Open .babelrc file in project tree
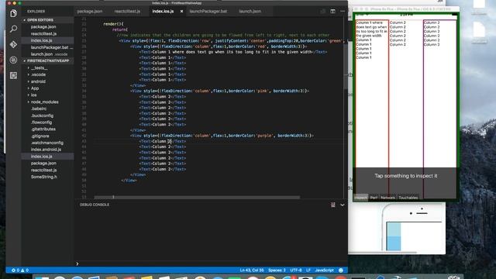 pos(39,108)
